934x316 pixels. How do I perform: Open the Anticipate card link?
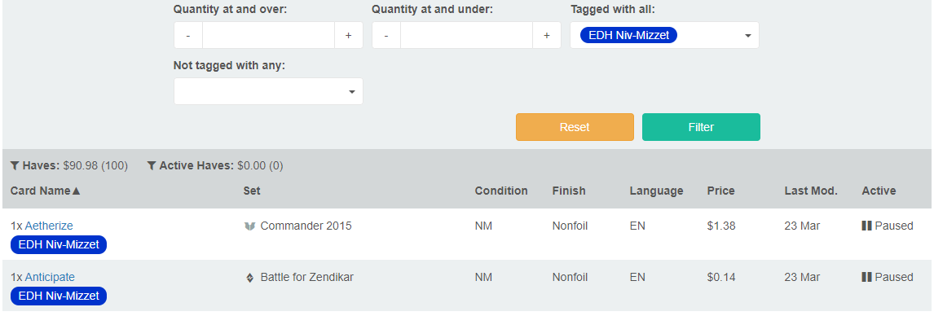(50, 278)
